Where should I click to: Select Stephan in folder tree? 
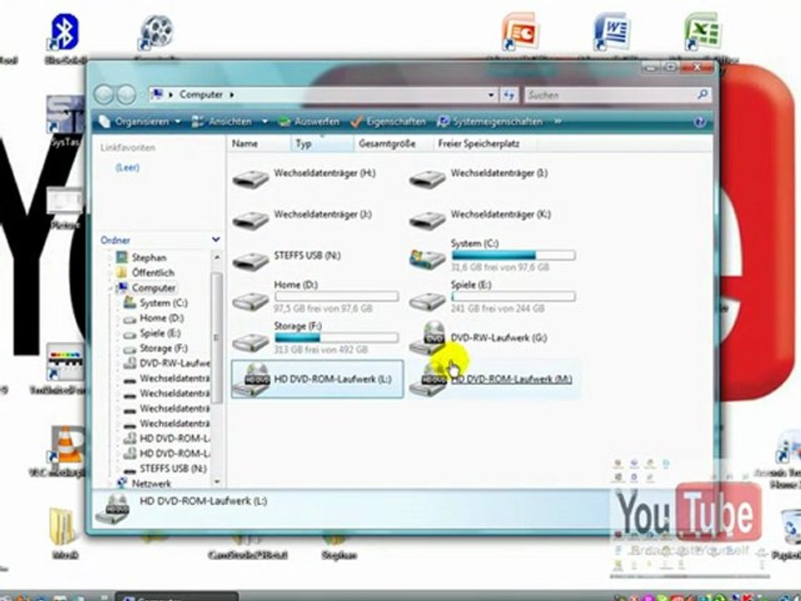point(149,258)
